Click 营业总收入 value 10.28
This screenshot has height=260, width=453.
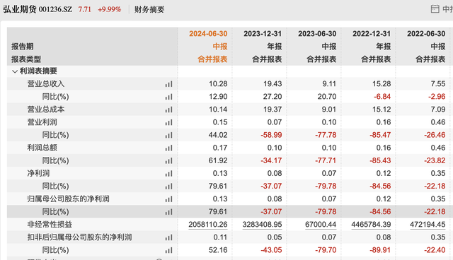click(218, 84)
